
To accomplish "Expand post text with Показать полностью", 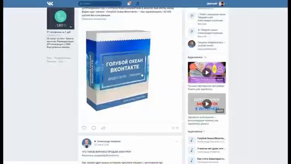I will [94, 19].
